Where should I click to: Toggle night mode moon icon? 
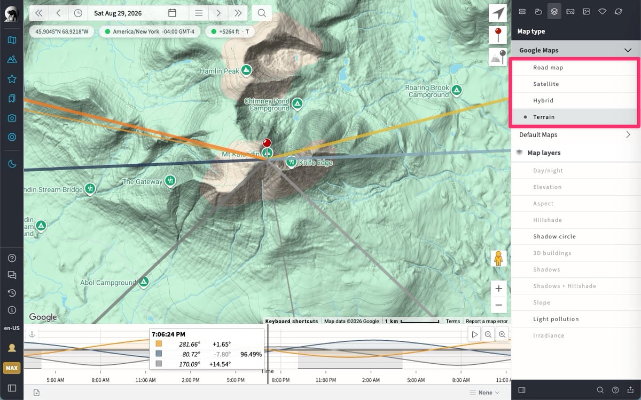pyautogui.click(x=12, y=164)
